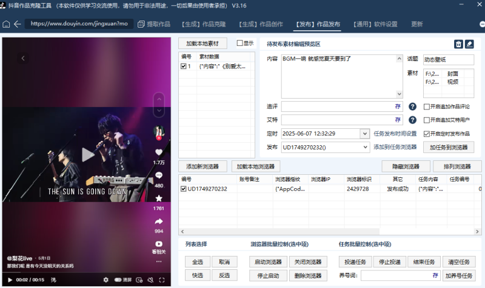Click 隐藏浏览器 button

406,166
